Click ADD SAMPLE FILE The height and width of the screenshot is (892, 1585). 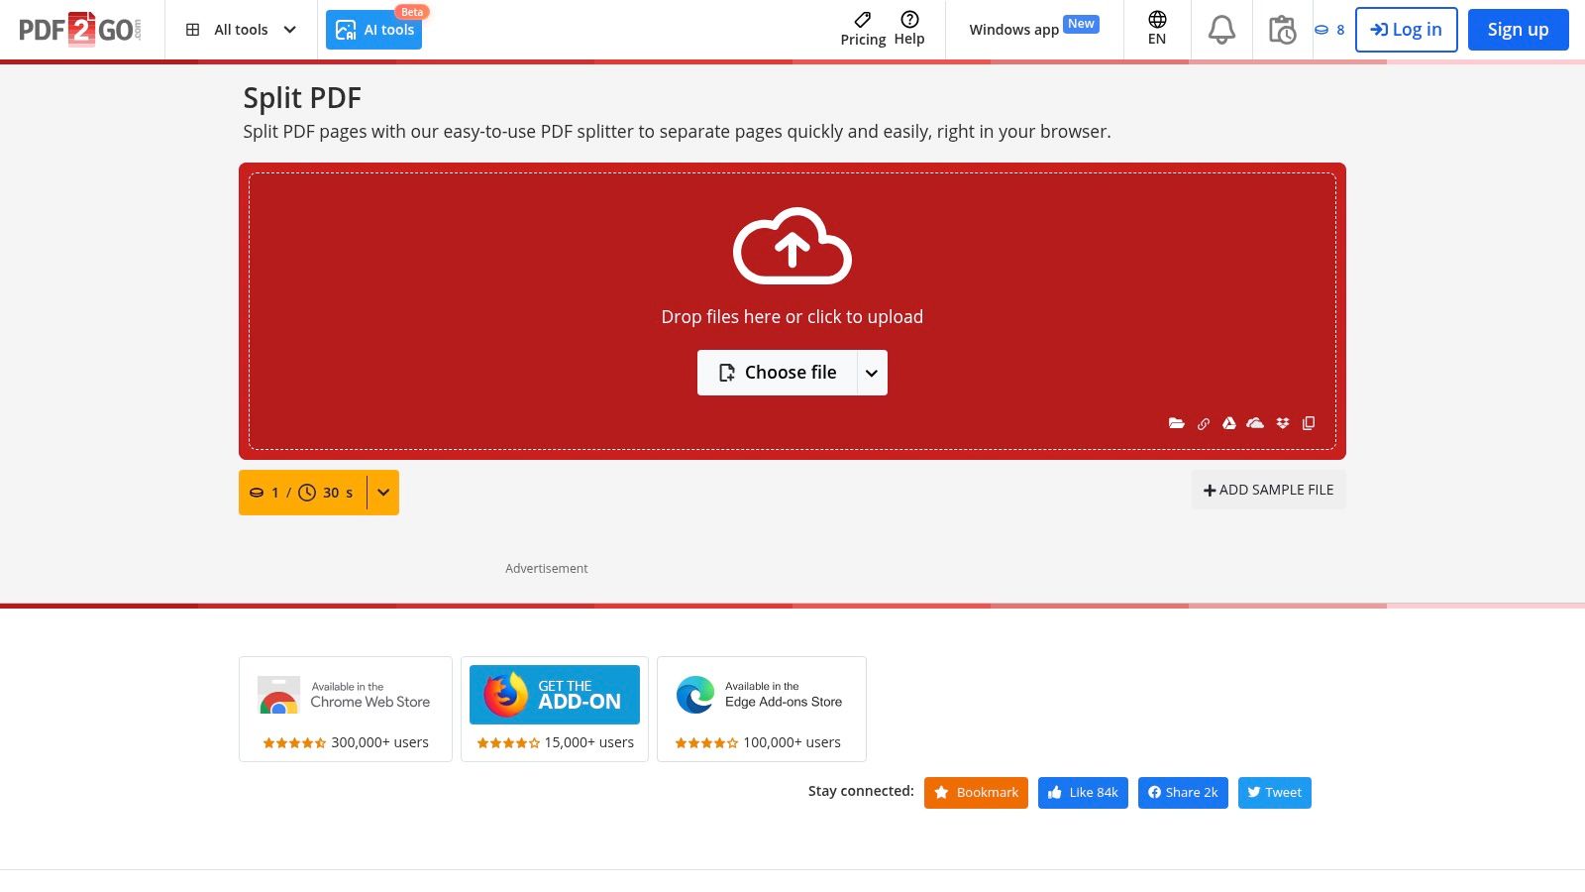point(1268,490)
